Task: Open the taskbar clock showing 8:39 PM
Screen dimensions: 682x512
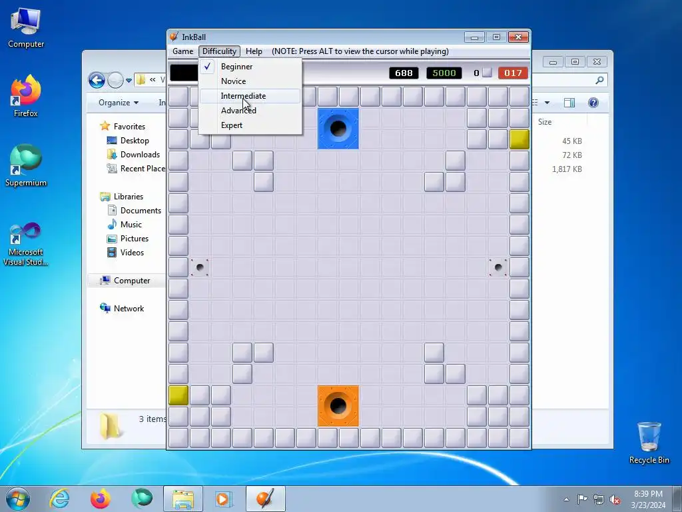Action: [x=648, y=499]
